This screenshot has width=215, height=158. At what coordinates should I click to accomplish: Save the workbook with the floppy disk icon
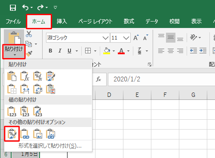pyautogui.click(x=13, y=7)
